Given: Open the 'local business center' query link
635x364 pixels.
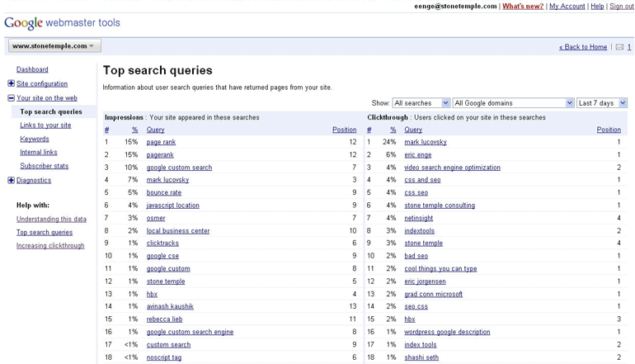Looking at the screenshot, I should pos(178,230).
